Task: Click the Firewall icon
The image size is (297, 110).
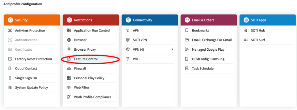Action: (x=69, y=68)
